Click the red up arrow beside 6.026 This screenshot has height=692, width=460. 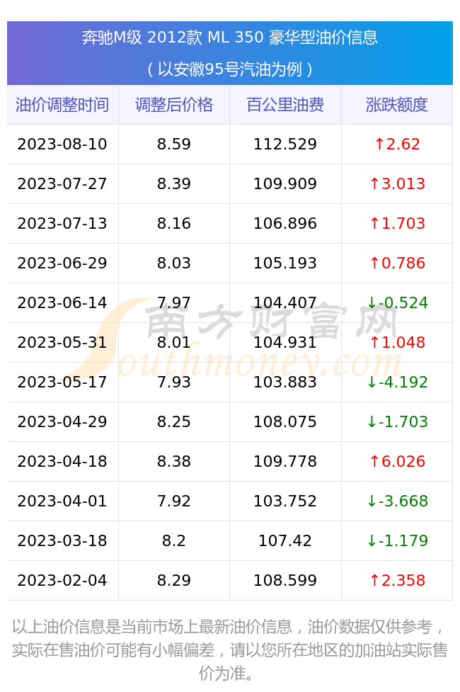[374, 462]
